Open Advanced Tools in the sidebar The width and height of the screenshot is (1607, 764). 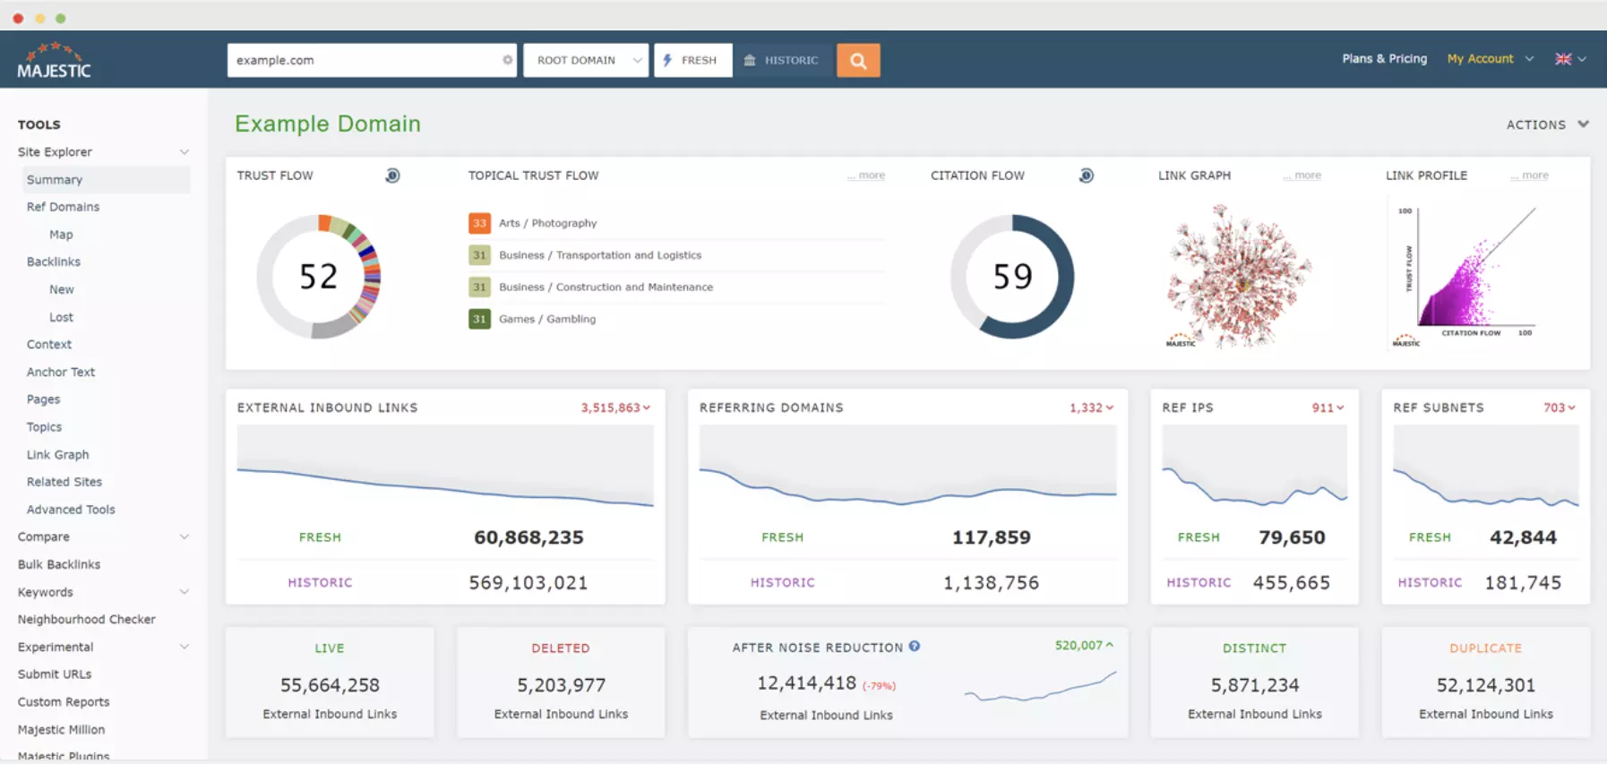point(71,510)
